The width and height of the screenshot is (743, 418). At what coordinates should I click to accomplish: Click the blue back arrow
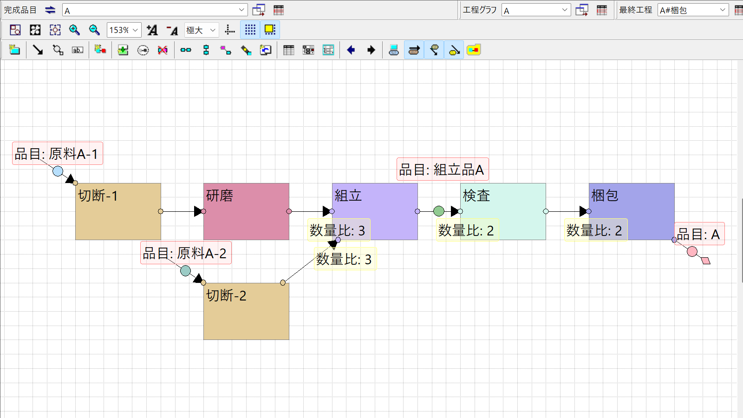pos(351,50)
